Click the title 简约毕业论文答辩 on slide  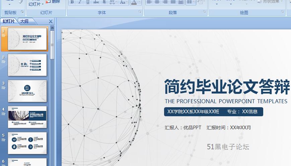(227, 87)
